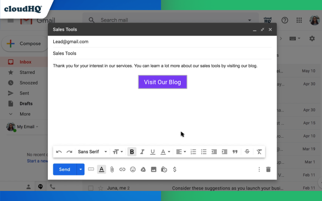The width and height of the screenshot is (322, 201).
Task: Toggle bold formatting
Action: (132, 152)
